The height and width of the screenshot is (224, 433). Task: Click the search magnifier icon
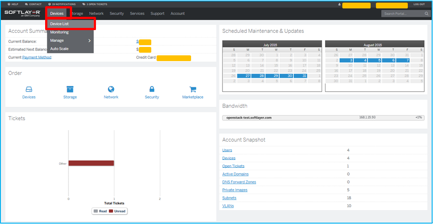426,14
